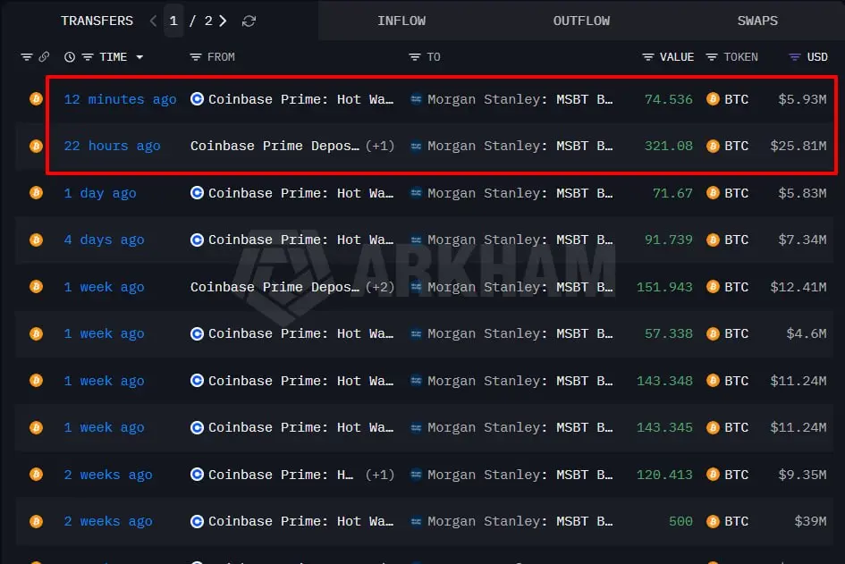The width and height of the screenshot is (845, 564).
Task: Go to next transfers page arrow
Action: (x=223, y=21)
